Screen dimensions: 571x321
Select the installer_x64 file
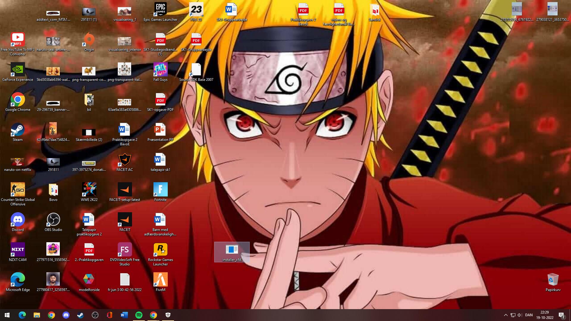[x=232, y=250]
